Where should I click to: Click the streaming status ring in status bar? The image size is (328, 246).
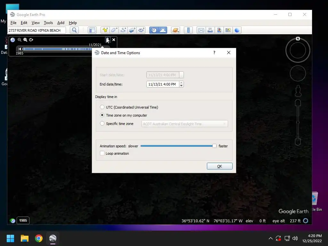306,220
